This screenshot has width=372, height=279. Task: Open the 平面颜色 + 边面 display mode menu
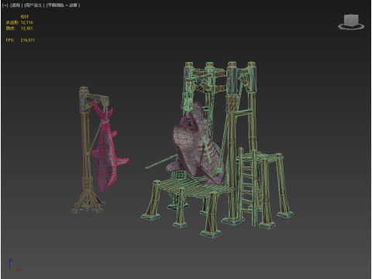pos(63,5)
